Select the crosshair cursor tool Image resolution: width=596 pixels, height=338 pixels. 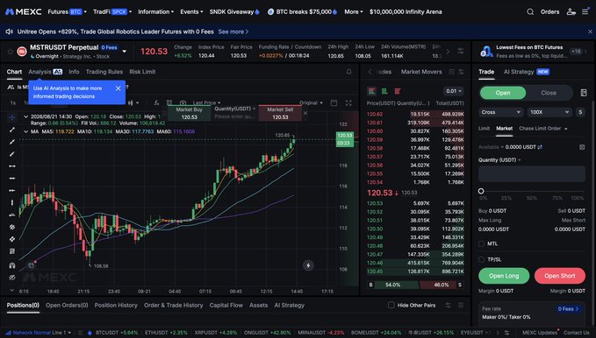coord(12,117)
